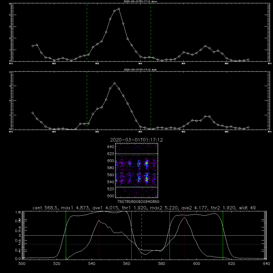Click 'widt 49' in the statistics line
Image resolution: width=273 pixels, height=273 pixels.
[x=247, y=208]
